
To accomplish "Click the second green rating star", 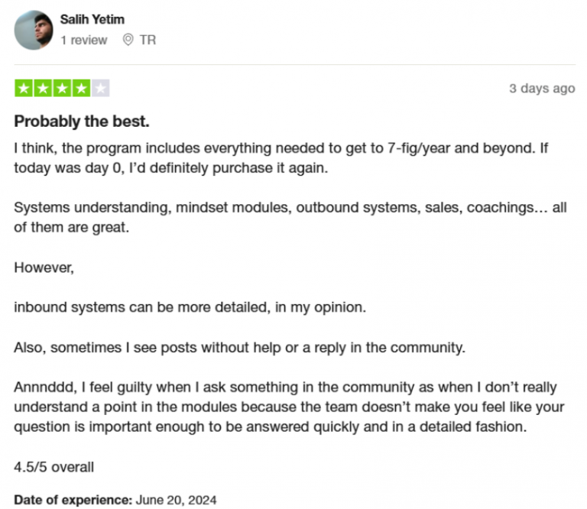I will (x=43, y=88).
